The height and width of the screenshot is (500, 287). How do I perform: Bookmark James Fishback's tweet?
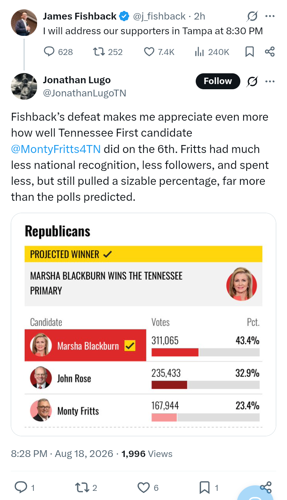[250, 52]
